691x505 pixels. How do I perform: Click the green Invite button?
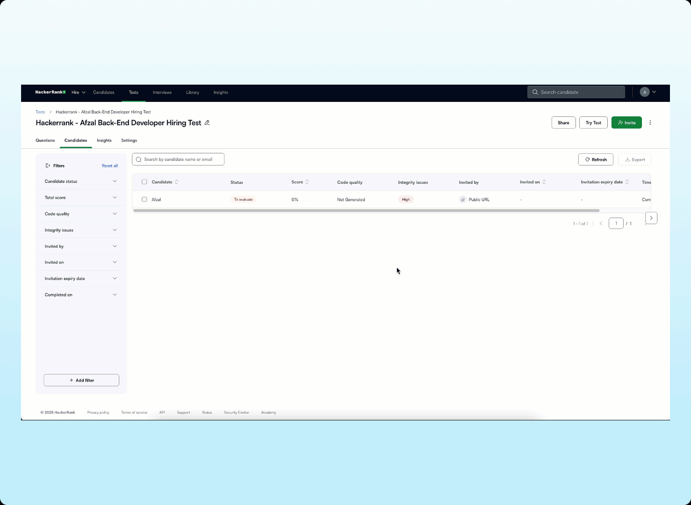626,123
